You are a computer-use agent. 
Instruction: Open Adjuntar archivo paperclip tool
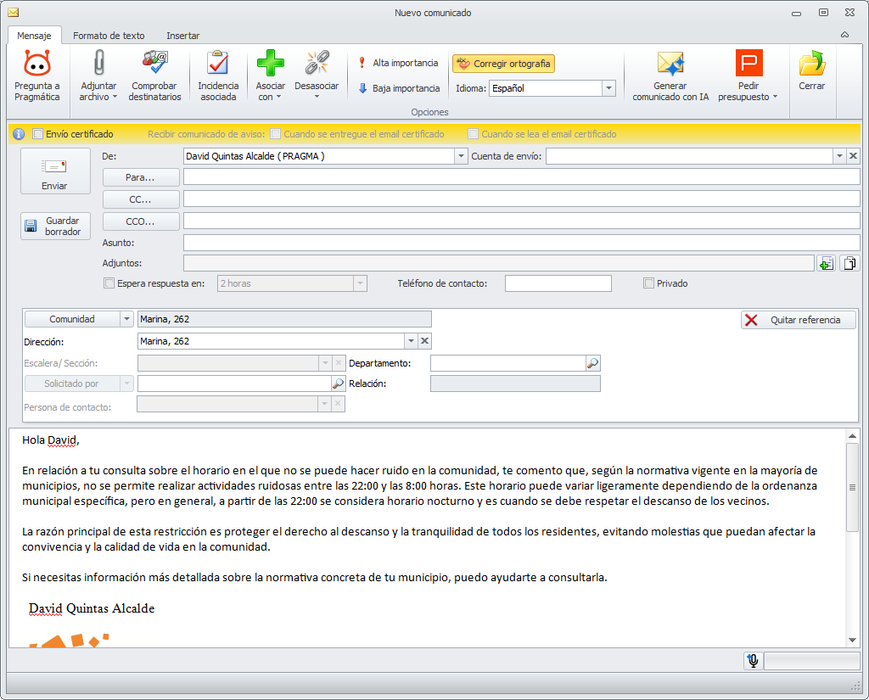click(98, 64)
